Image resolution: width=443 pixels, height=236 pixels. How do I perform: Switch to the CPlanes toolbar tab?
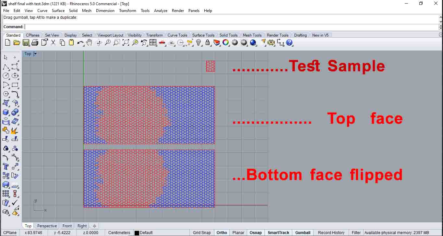33,35
